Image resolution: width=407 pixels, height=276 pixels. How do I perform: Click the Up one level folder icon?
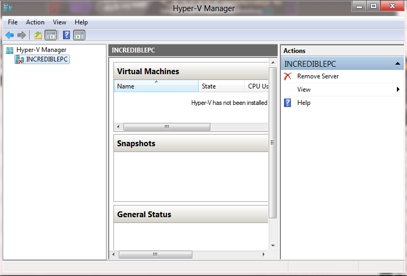pyautogui.click(x=38, y=35)
